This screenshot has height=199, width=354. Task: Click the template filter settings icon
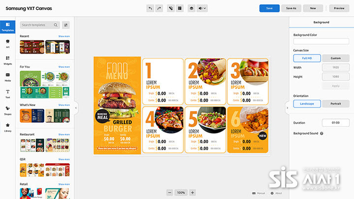click(66, 25)
